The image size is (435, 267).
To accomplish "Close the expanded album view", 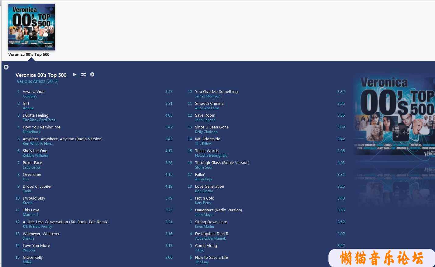I will click(6, 67).
